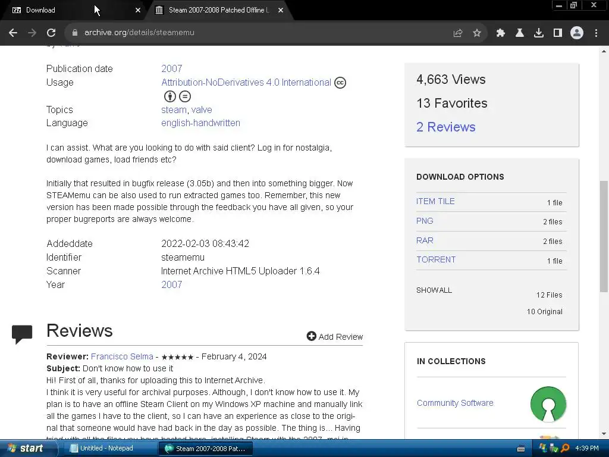
Task: Click the page vertical scrollbar thumb
Action: [604, 236]
